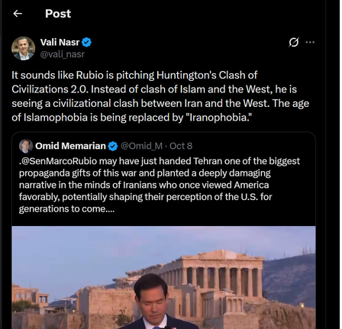Open the Grok explain-post icon

pyautogui.click(x=293, y=42)
